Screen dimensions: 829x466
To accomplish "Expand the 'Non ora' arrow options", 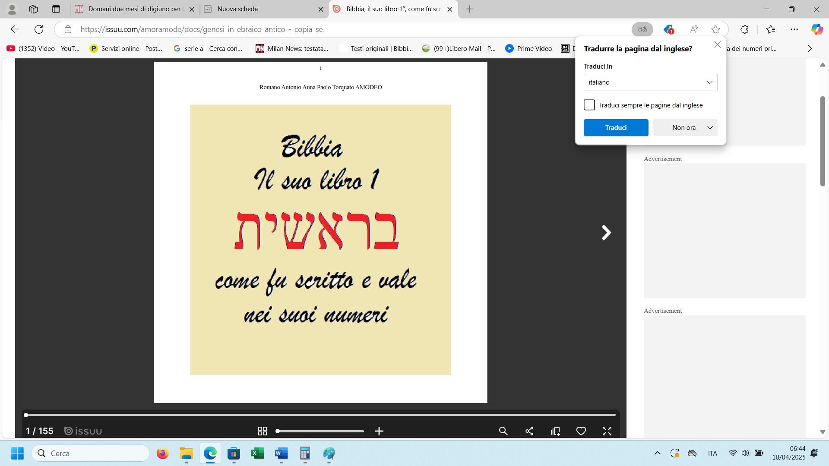I will coord(710,128).
